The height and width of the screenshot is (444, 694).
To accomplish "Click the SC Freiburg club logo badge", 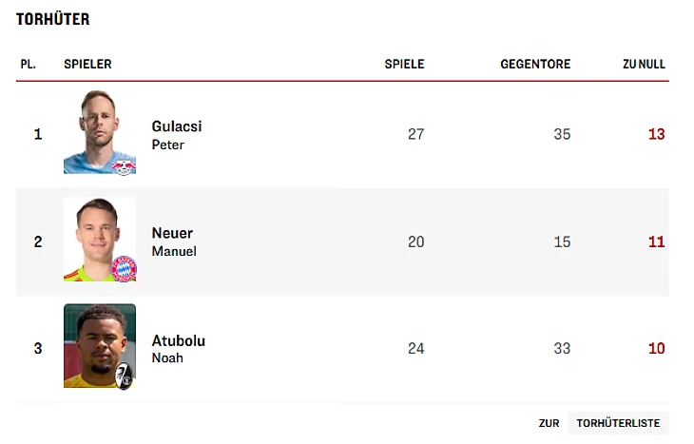I will [x=124, y=376].
